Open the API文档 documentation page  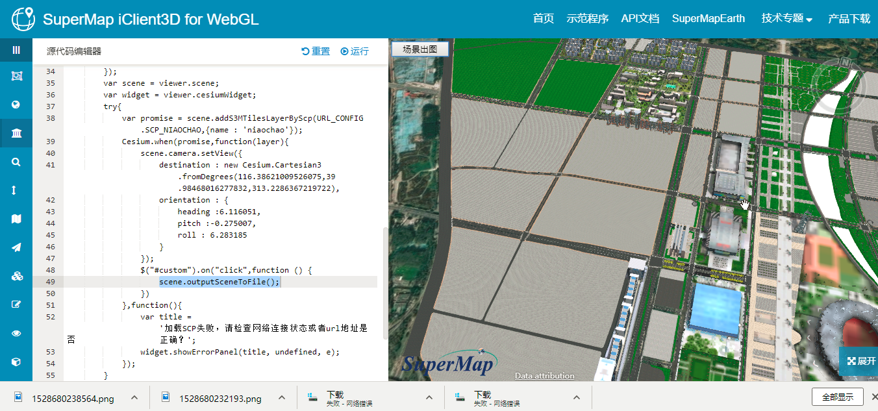(x=640, y=19)
